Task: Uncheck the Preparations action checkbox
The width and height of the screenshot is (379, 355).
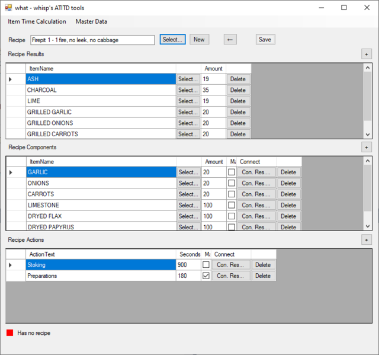Action: [x=206, y=276]
